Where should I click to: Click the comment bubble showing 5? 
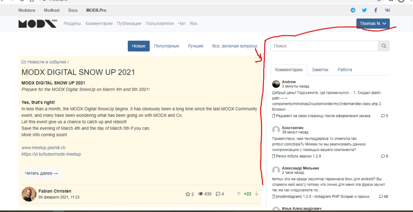(383, 116)
